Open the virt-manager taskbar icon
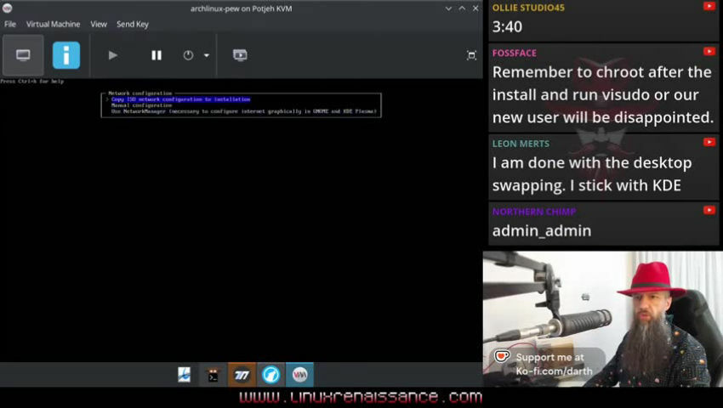The width and height of the screenshot is (723, 408). [299, 374]
